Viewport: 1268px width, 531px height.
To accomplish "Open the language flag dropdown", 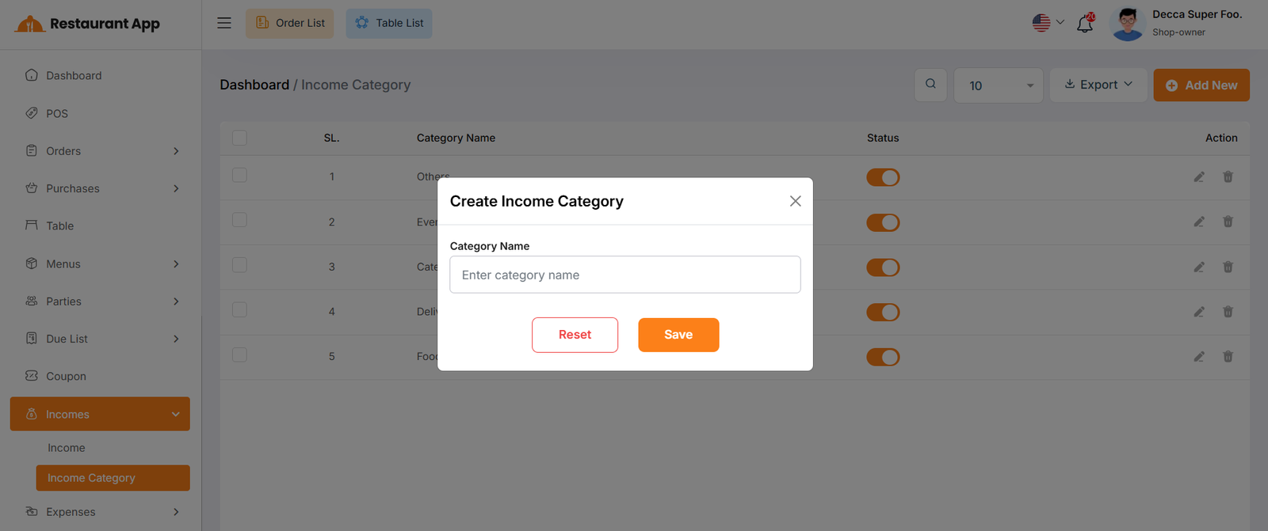I will click(1048, 23).
